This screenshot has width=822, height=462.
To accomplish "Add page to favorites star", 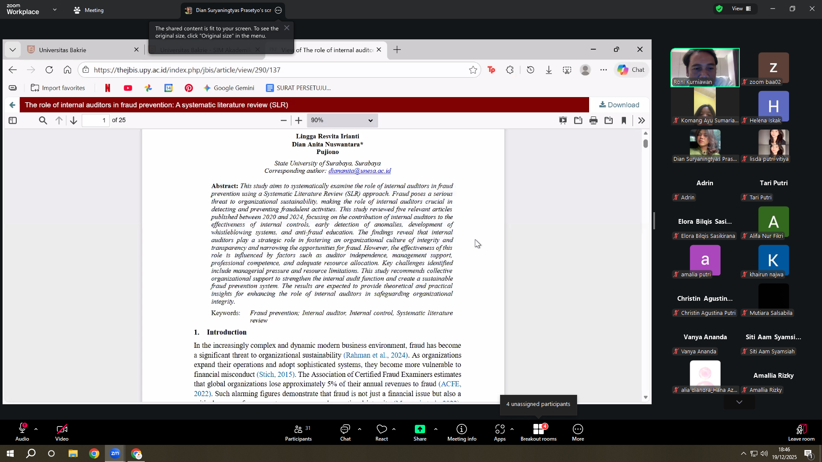I will 473,70.
